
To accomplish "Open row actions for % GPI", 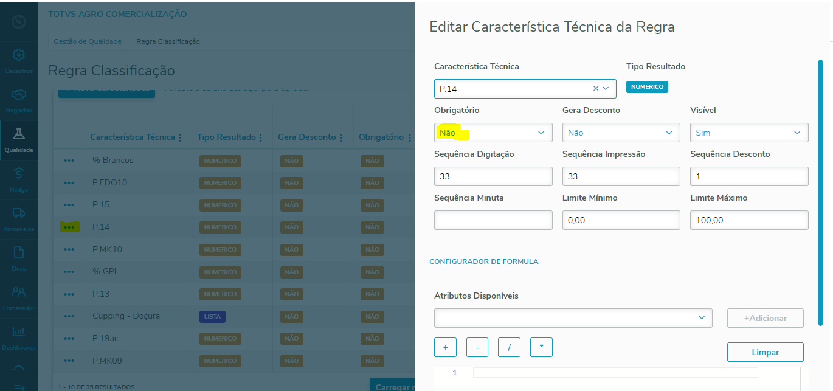I will [x=69, y=272].
